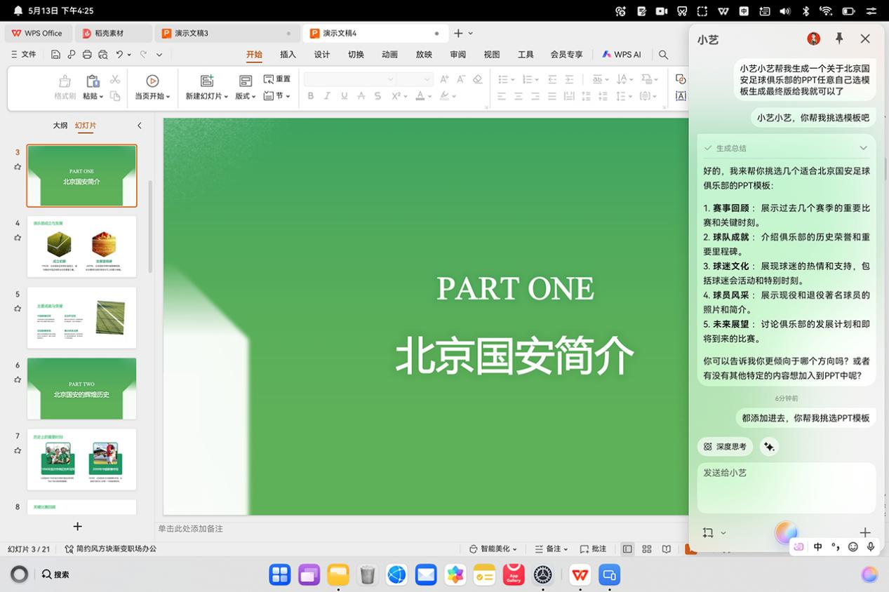Click the Reset (重置) button
The image size is (889, 592).
(x=277, y=79)
